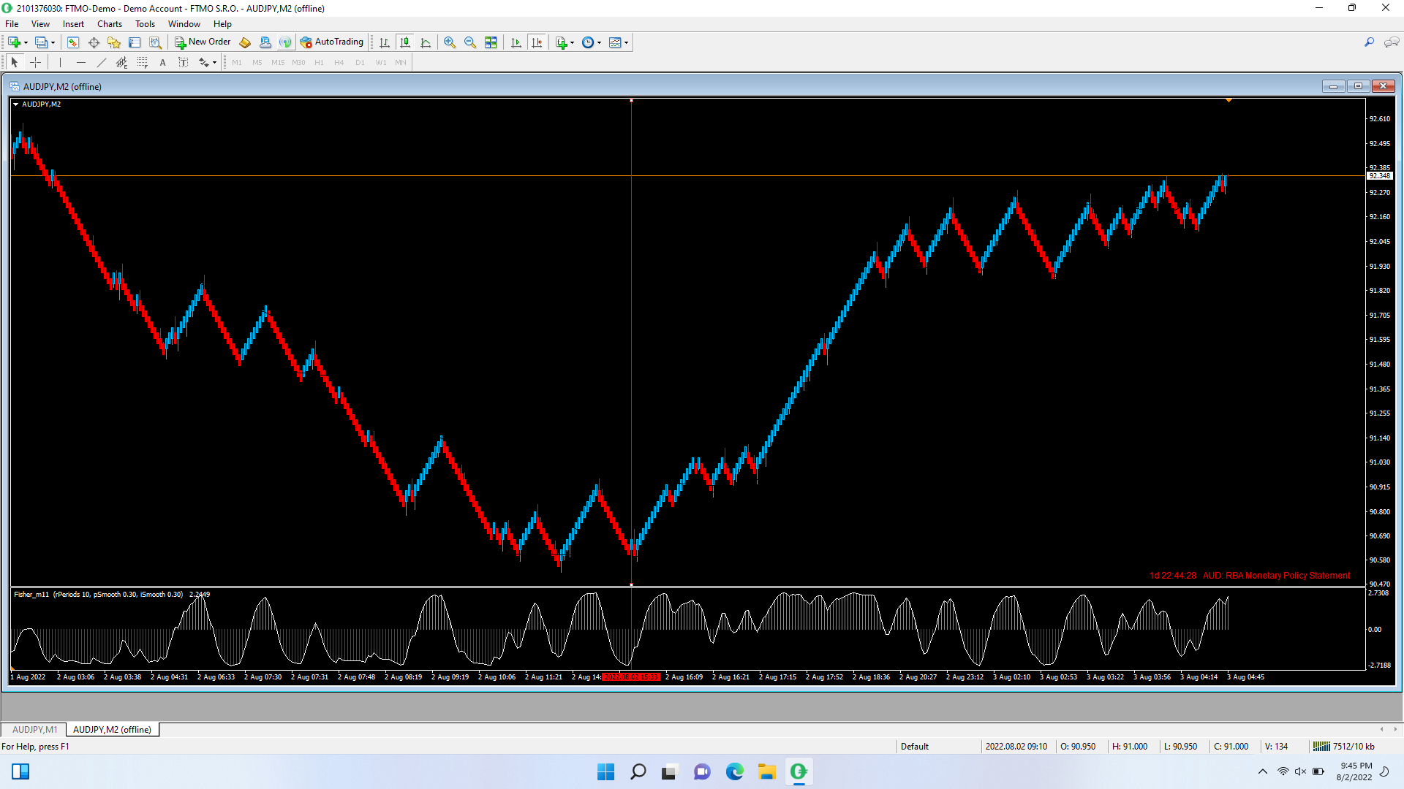
Task: Click the Tile Windows icon
Action: [491, 42]
